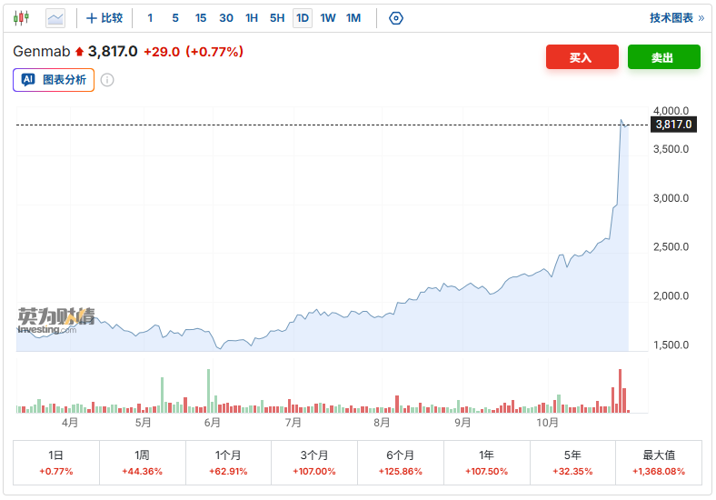The image size is (716, 500).
Task: Set interval to 1H
Action: point(252,18)
